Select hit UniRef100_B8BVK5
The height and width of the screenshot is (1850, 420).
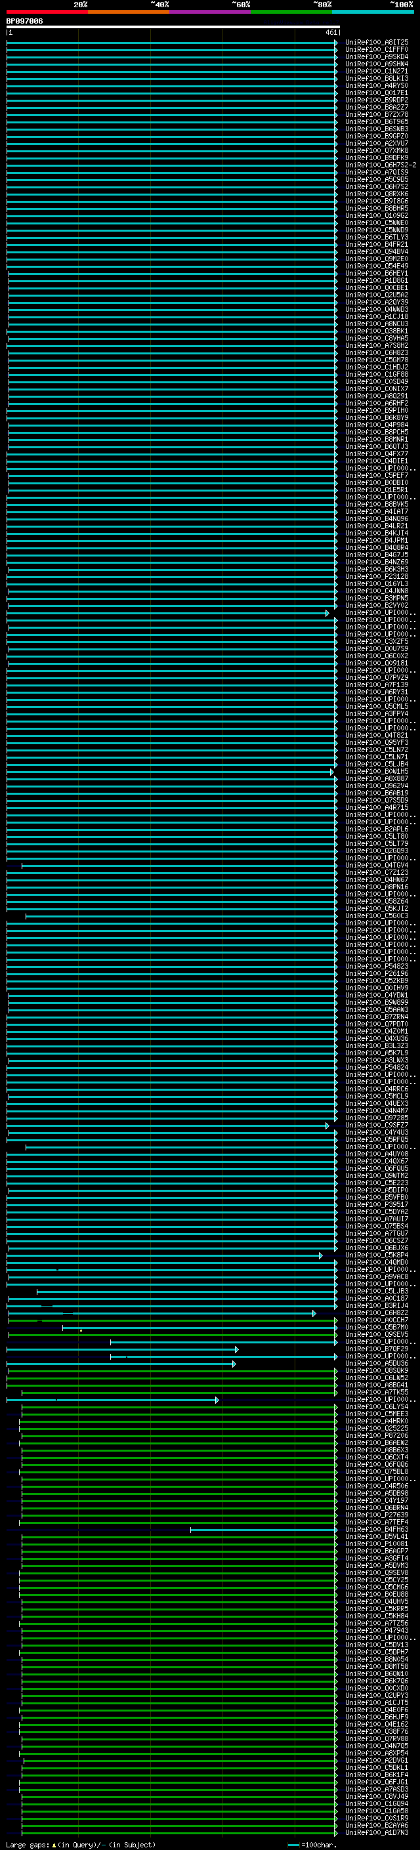click(377, 505)
